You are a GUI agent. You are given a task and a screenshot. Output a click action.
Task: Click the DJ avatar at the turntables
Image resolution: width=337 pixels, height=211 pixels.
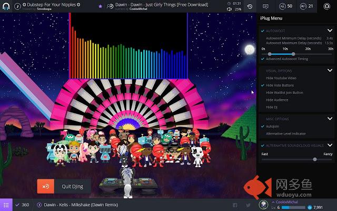127,183
